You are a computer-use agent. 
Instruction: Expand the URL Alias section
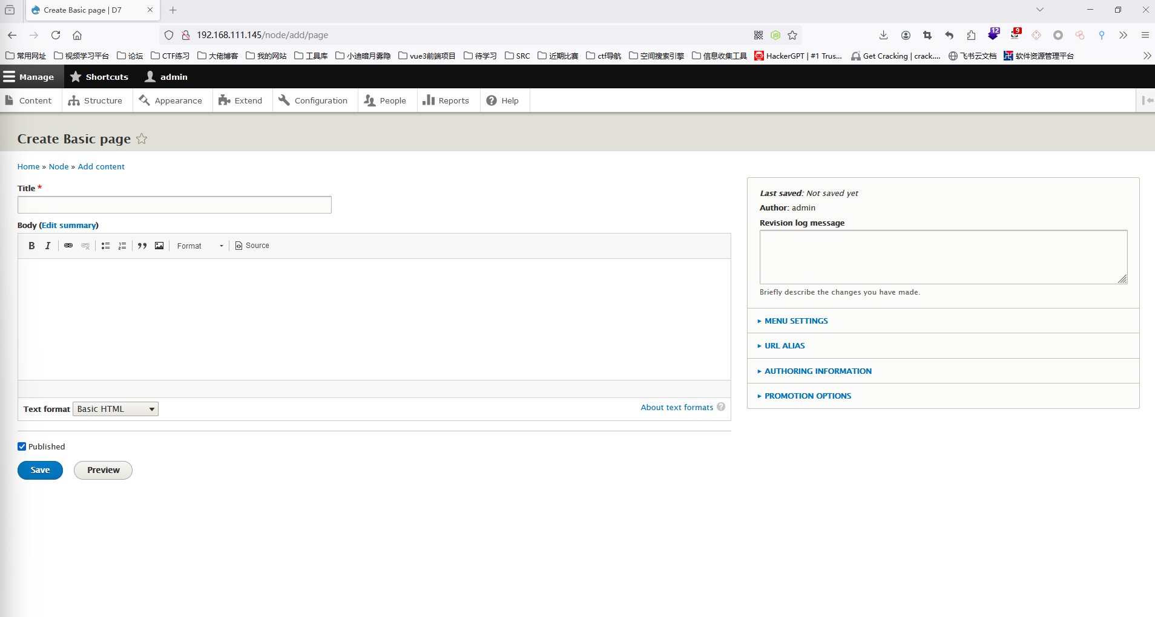[x=784, y=346]
